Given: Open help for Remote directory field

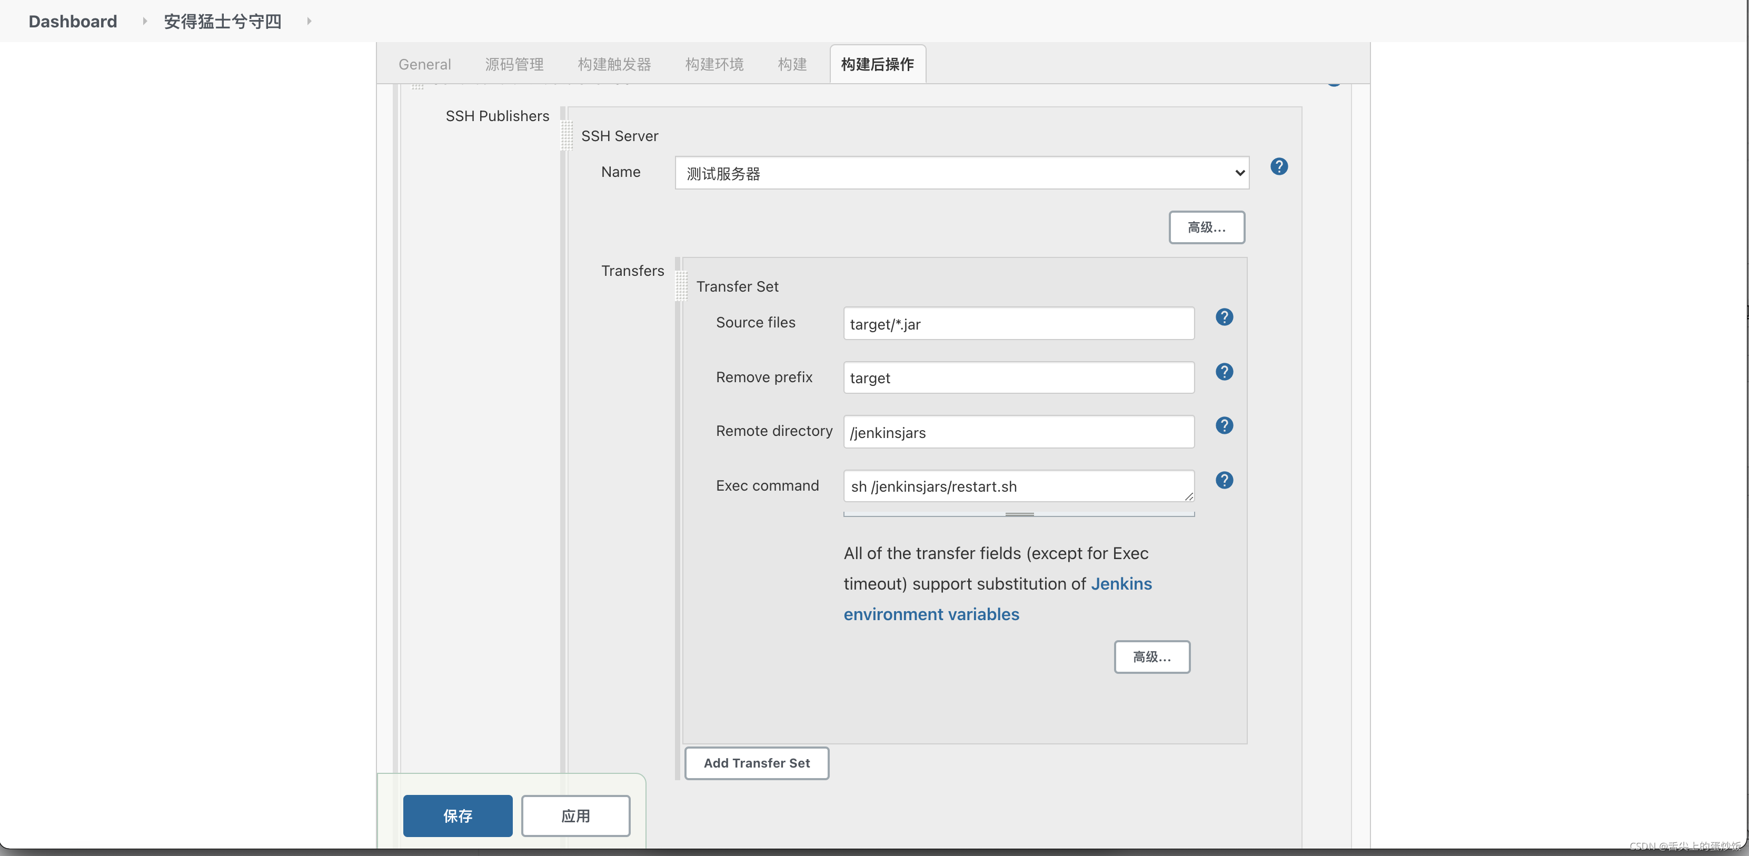Looking at the screenshot, I should pos(1224,425).
